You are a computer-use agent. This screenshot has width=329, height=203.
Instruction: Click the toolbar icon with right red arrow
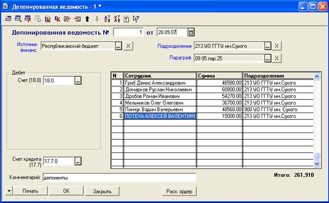(x=77, y=19)
